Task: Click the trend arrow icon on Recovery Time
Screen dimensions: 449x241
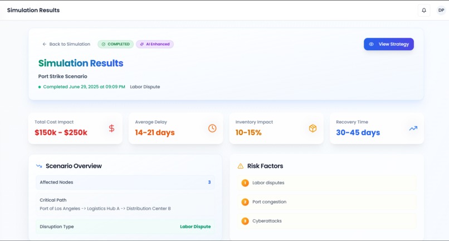Action: 413,128
